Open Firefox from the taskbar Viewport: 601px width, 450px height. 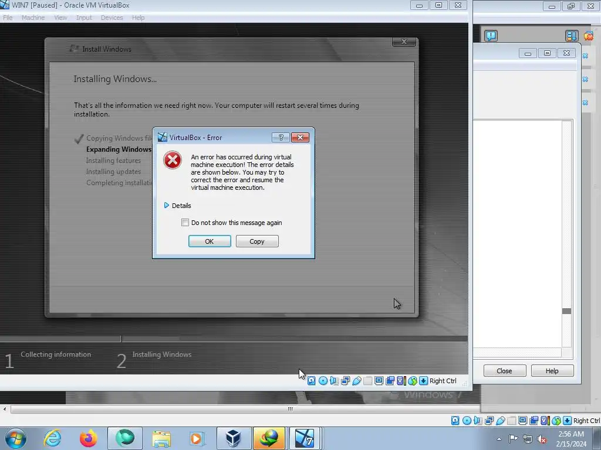pos(88,438)
